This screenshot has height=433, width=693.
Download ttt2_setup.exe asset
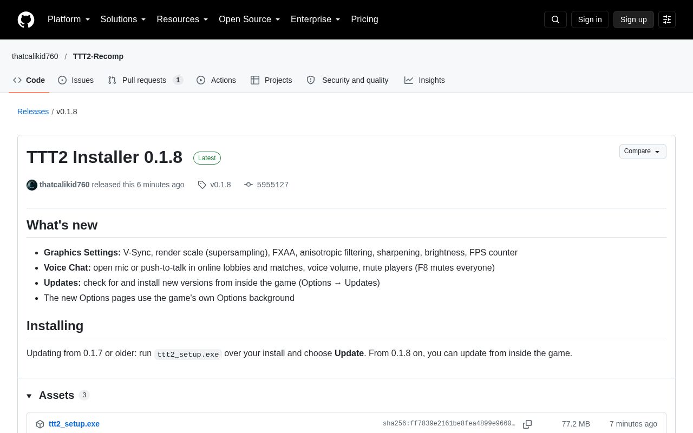click(74, 424)
